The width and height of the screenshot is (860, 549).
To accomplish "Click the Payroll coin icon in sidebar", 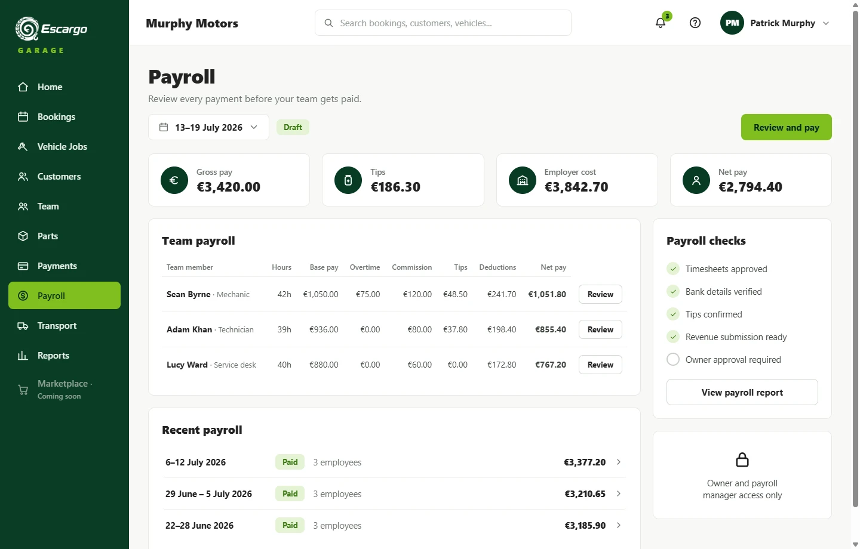I will point(23,296).
